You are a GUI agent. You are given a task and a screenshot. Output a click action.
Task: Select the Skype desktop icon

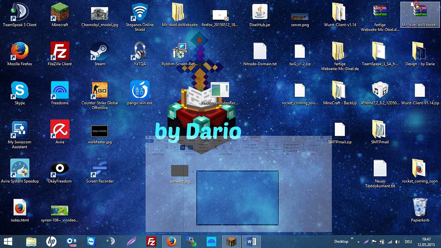pos(20,93)
